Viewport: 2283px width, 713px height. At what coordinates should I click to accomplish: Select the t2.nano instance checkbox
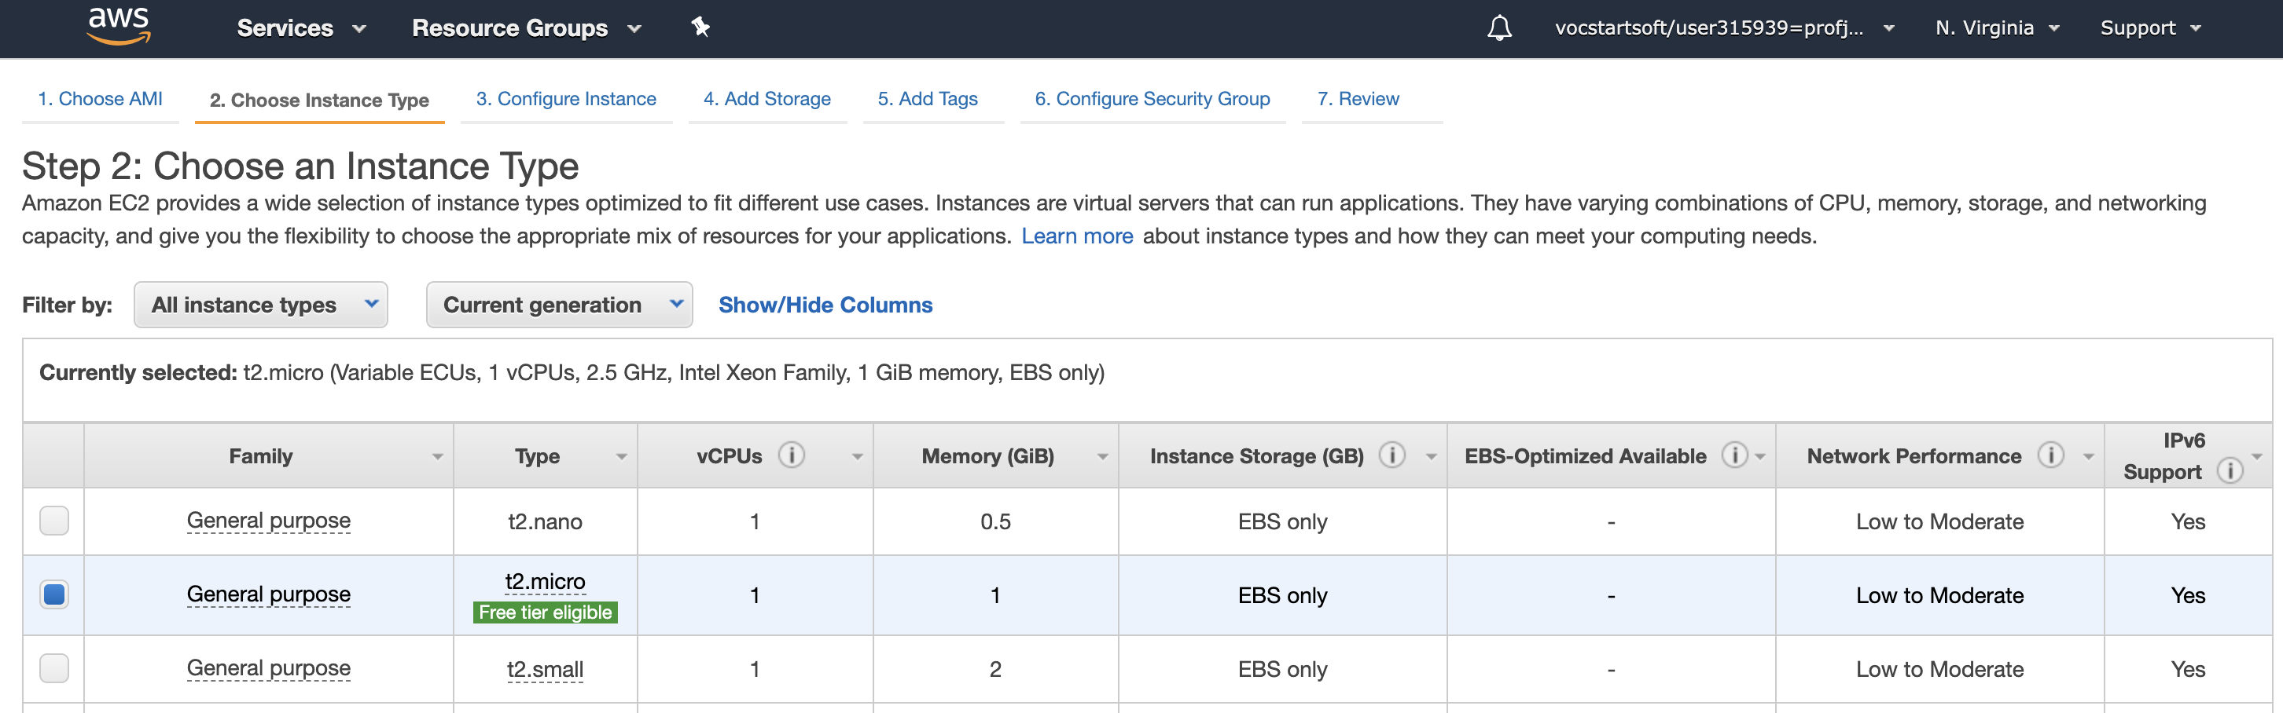54,521
